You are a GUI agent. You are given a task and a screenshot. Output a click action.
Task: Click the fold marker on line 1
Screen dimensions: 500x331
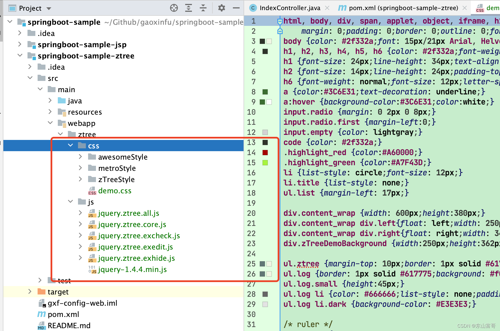[280, 21]
